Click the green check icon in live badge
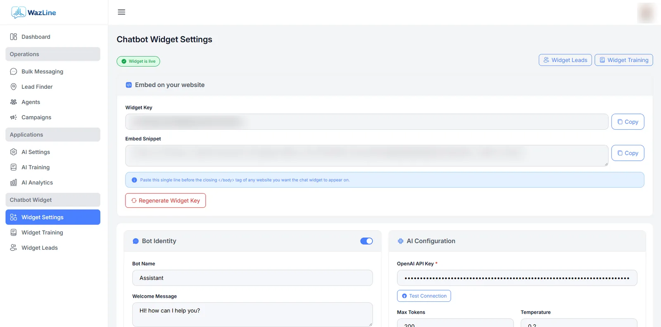The height and width of the screenshot is (327, 661). (x=124, y=61)
